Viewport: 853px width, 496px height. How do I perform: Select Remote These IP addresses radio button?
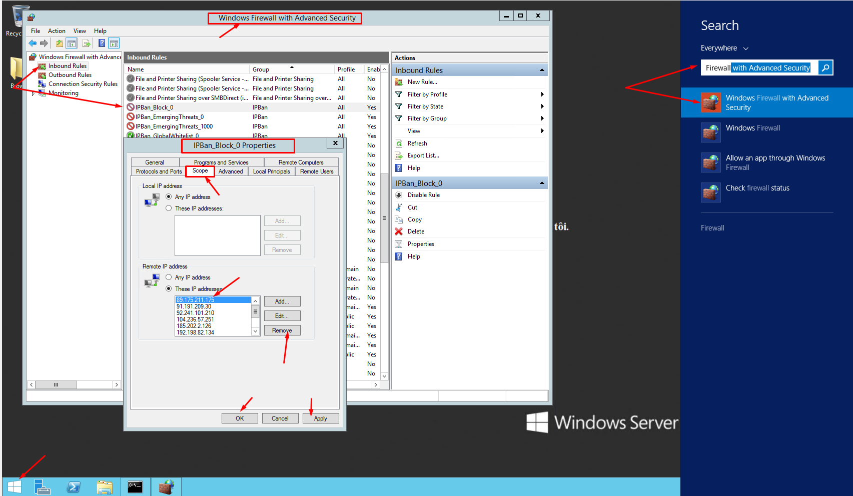169,289
